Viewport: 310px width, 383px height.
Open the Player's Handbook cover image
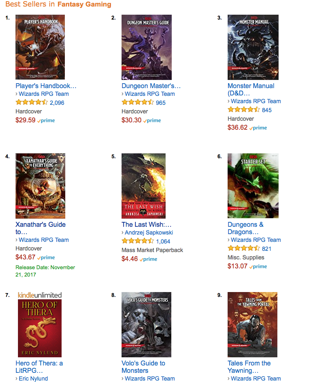40,47
